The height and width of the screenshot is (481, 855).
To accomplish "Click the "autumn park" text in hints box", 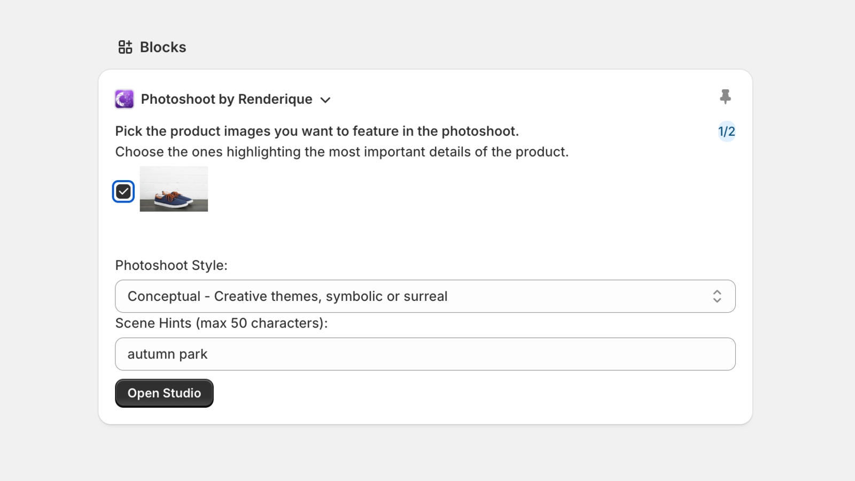I will (x=167, y=354).
